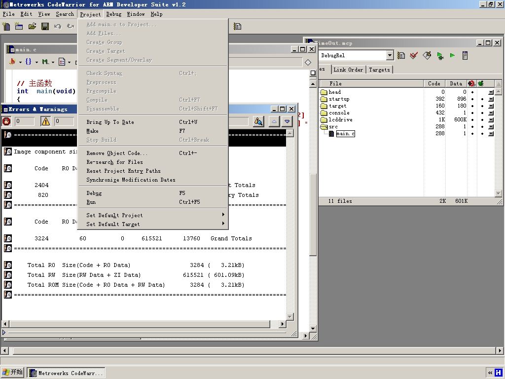Choose Debug entry in Project menu
Viewport: 505px width, 379px height.
153,193
